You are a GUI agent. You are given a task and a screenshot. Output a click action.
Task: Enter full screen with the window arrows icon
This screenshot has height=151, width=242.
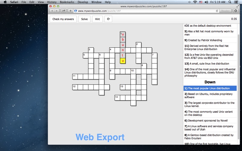[237, 6]
